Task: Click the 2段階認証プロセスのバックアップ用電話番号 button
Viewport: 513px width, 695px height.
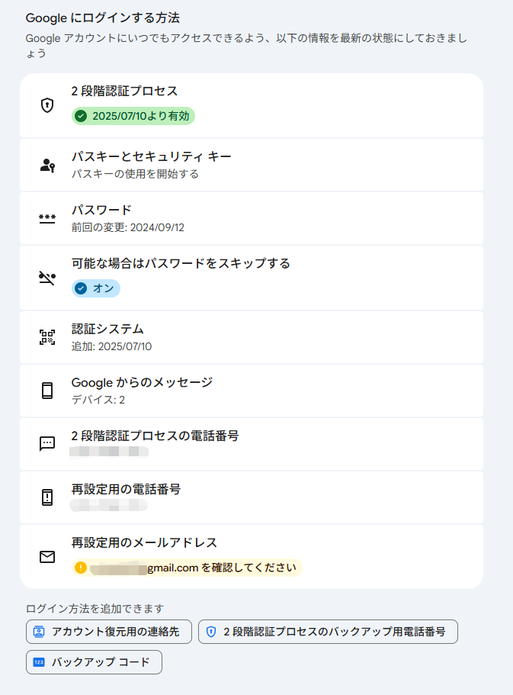Action: (329, 632)
